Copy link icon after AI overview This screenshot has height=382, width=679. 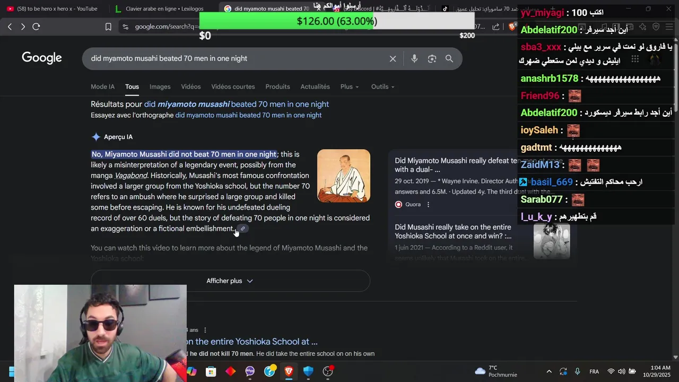[243, 229]
